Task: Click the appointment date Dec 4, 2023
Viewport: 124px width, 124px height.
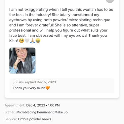Action: 36,105
